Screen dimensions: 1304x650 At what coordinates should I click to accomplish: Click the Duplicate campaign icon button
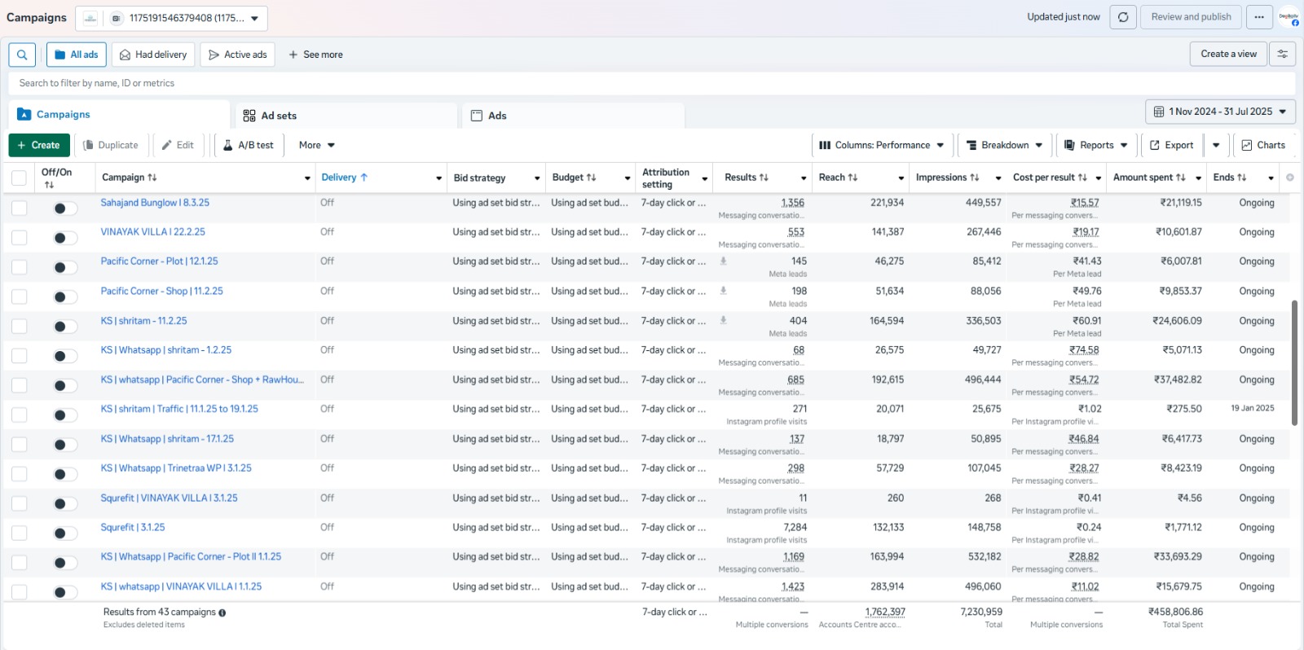[x=111, y=145]
